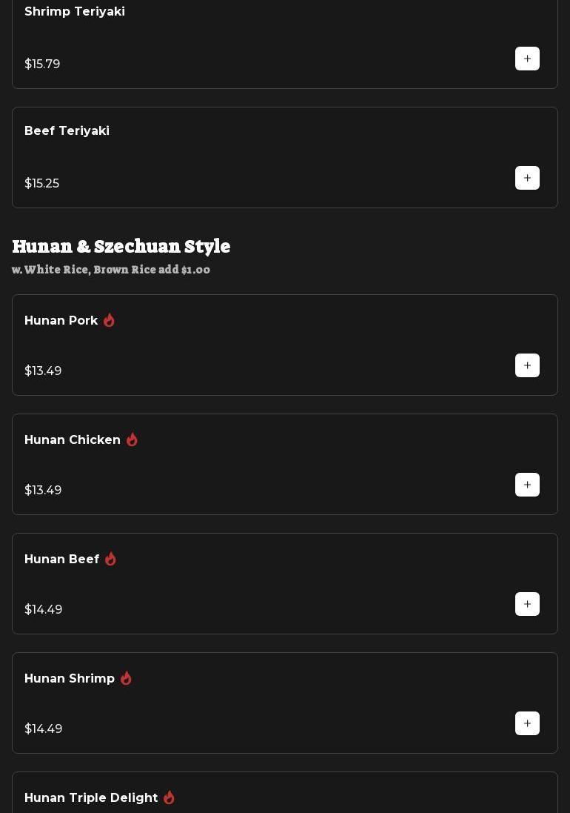Add Hunan Pork with the plus icon
This screenshot has height=813, width=570.
tap(527, 365)
